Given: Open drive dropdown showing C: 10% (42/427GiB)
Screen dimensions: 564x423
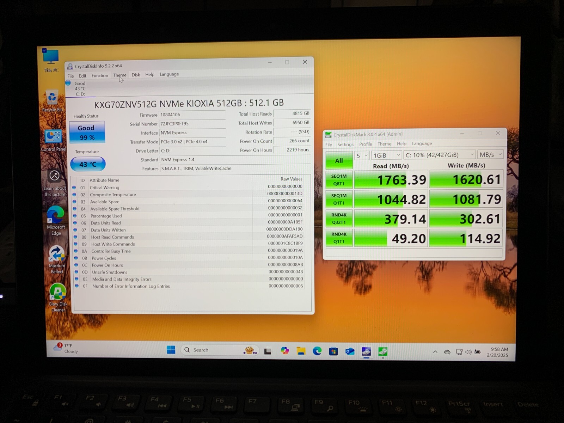Looking at the screenshot, I should click(440, 155).
